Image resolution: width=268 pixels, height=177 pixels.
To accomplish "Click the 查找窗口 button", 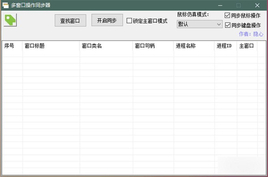I will pos(70,21).
